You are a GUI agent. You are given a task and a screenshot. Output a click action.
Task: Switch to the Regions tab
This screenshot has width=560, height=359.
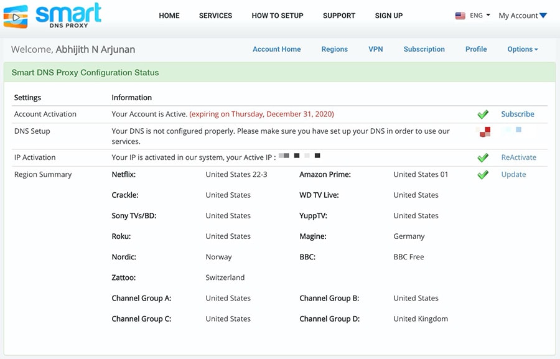pyautogui.click(x=335, y=49)
